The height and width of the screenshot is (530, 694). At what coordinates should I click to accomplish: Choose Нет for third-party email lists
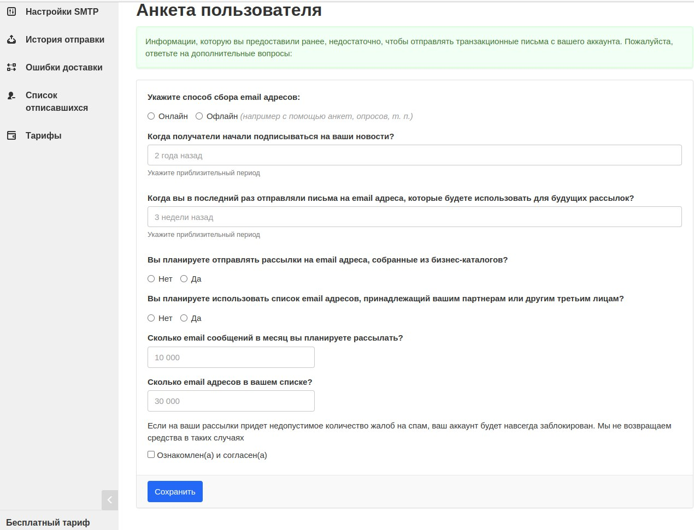(x=151, y=318)
